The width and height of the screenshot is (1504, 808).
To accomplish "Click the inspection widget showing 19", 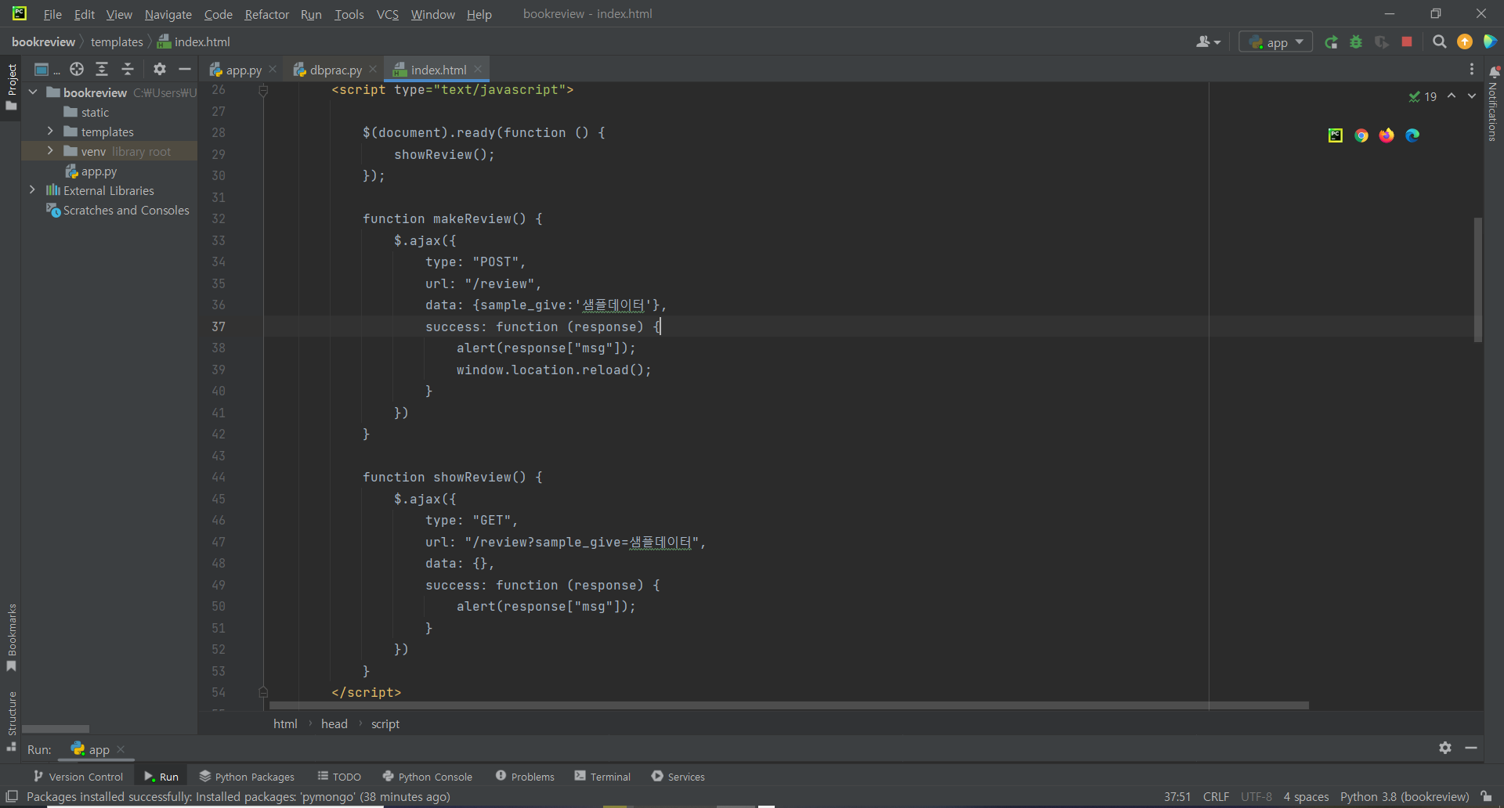I will click(1423, 97).
